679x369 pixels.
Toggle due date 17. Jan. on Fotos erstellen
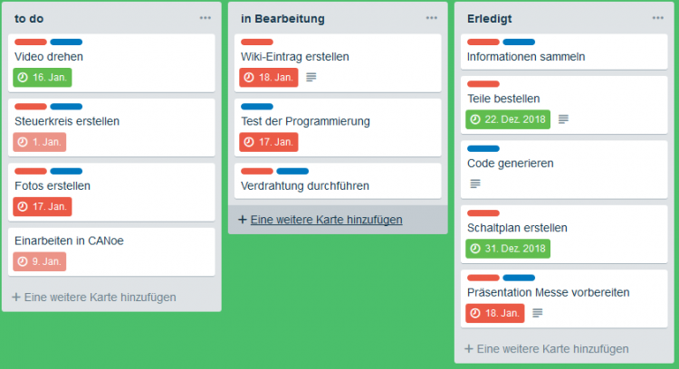point(43,206)
